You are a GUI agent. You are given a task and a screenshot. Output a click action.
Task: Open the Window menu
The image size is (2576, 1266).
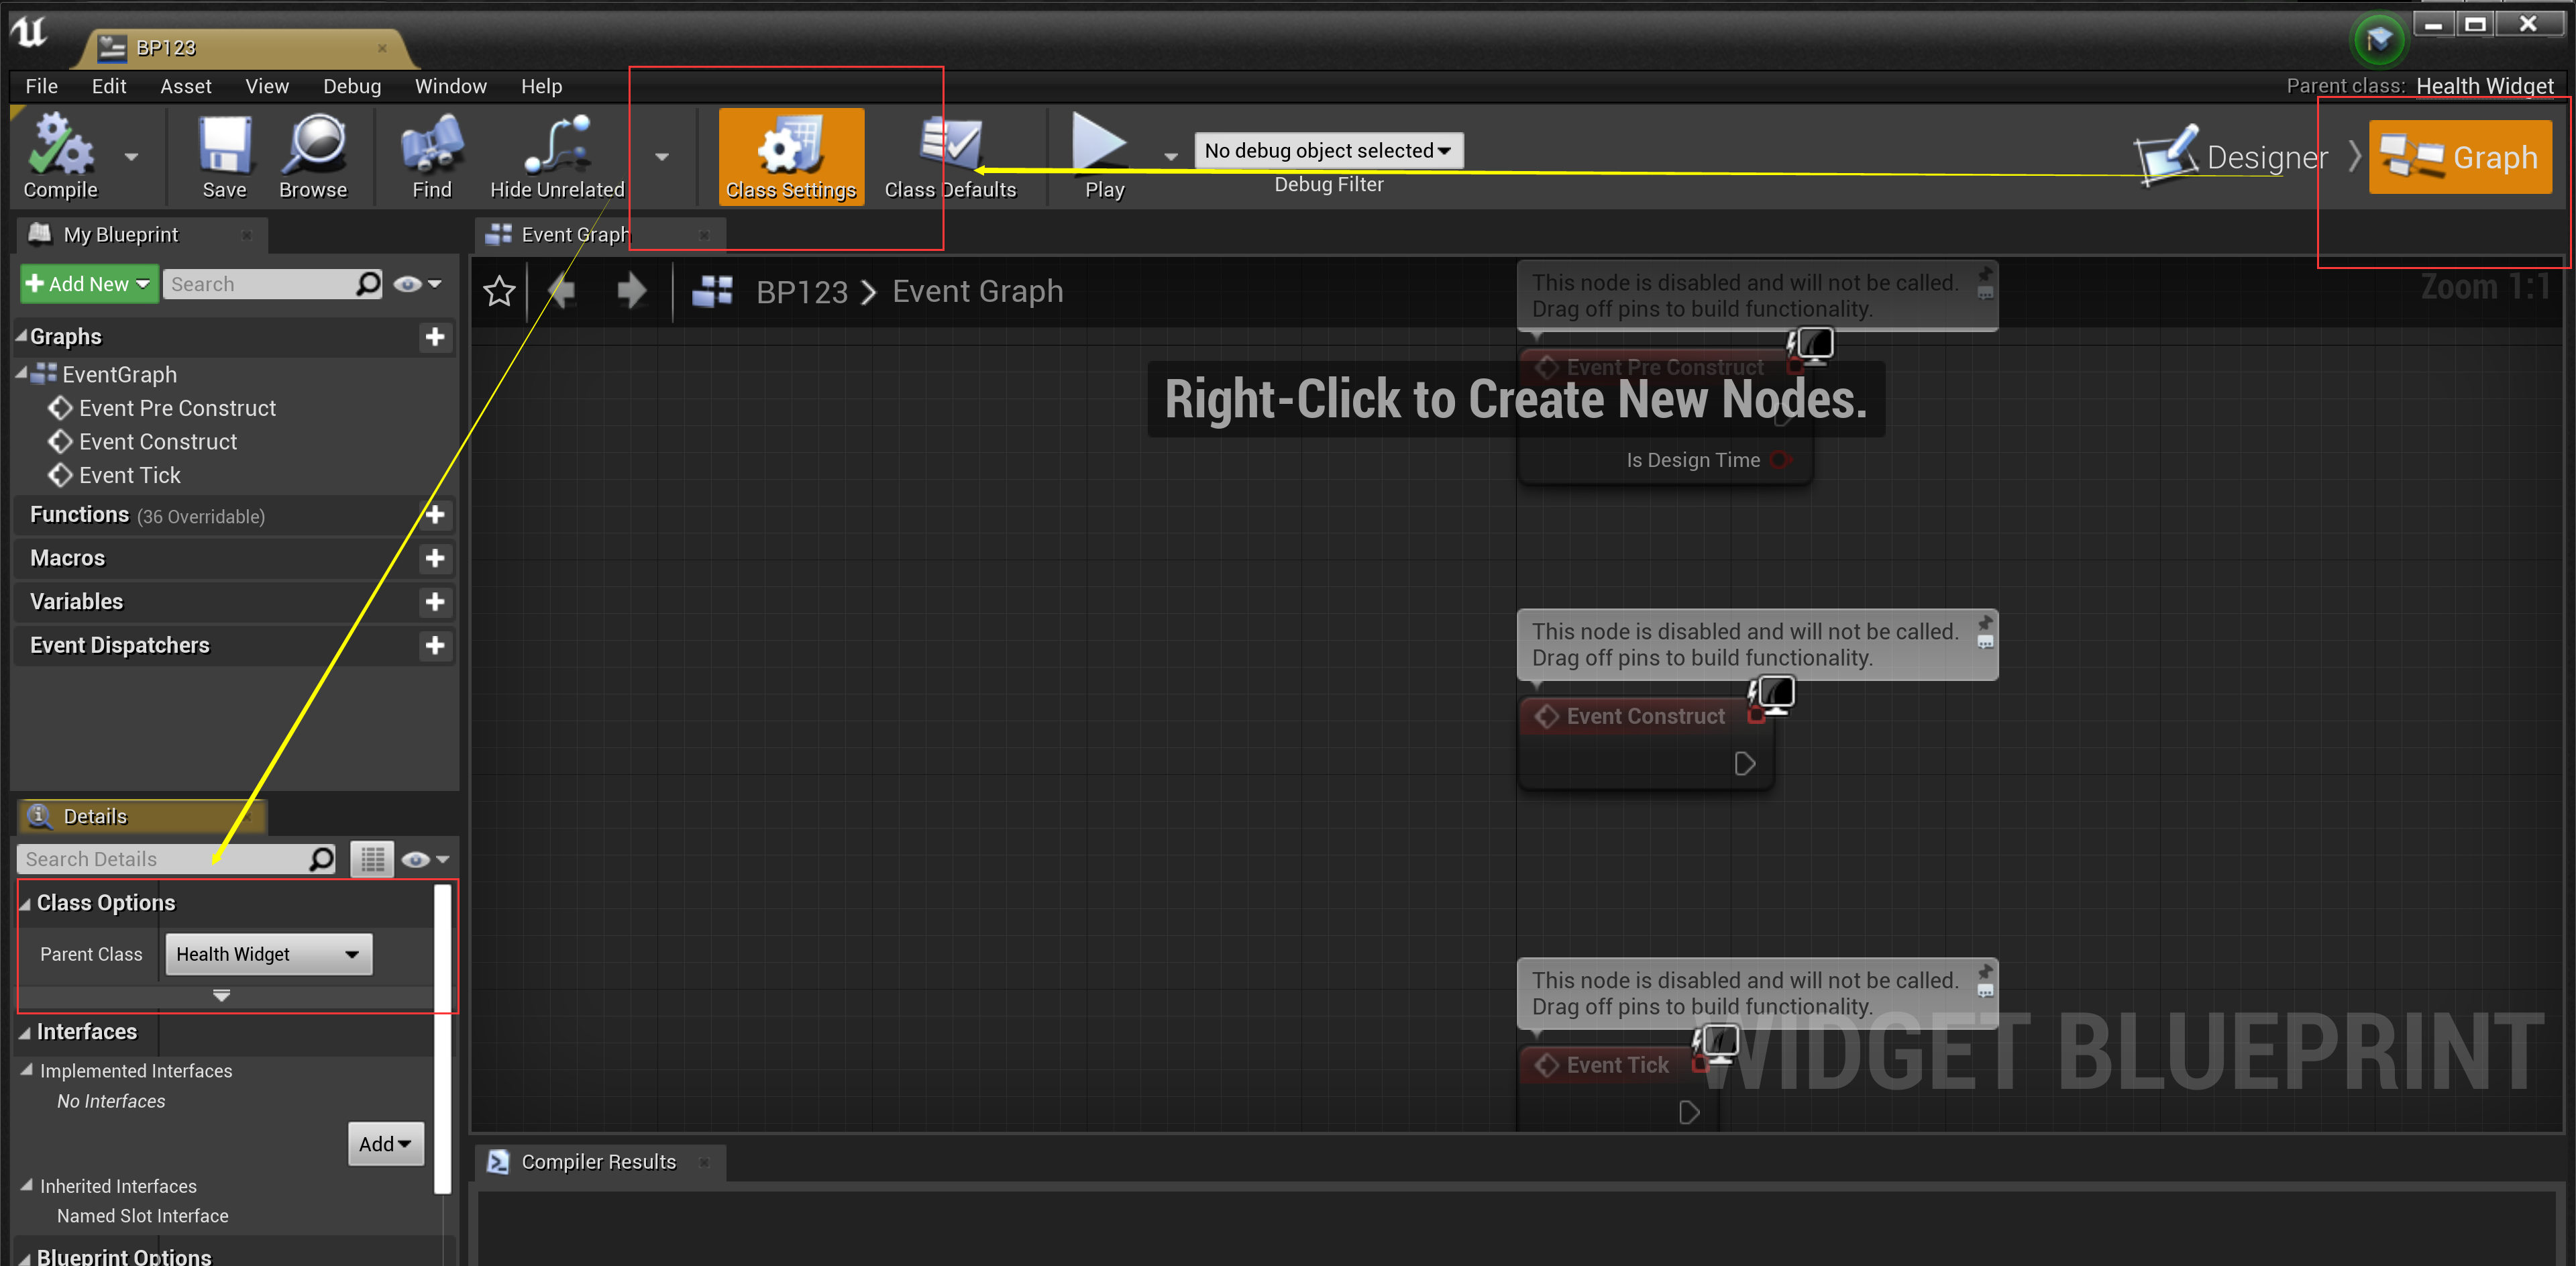click(x=451, y=86)
